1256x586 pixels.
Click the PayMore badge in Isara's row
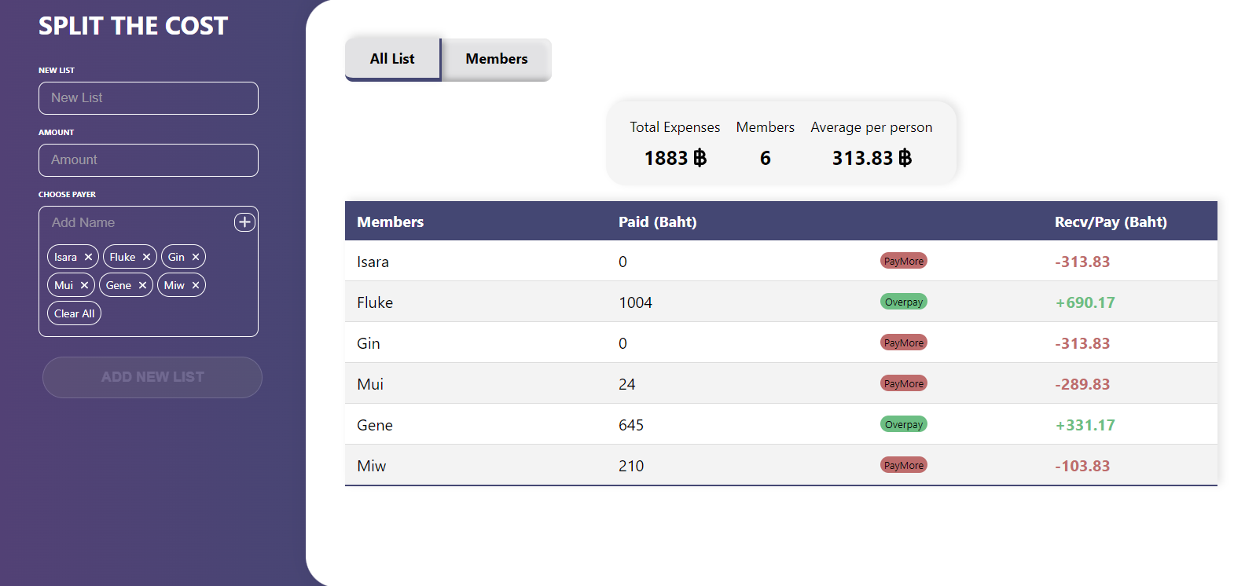click(x=904, y=261)
